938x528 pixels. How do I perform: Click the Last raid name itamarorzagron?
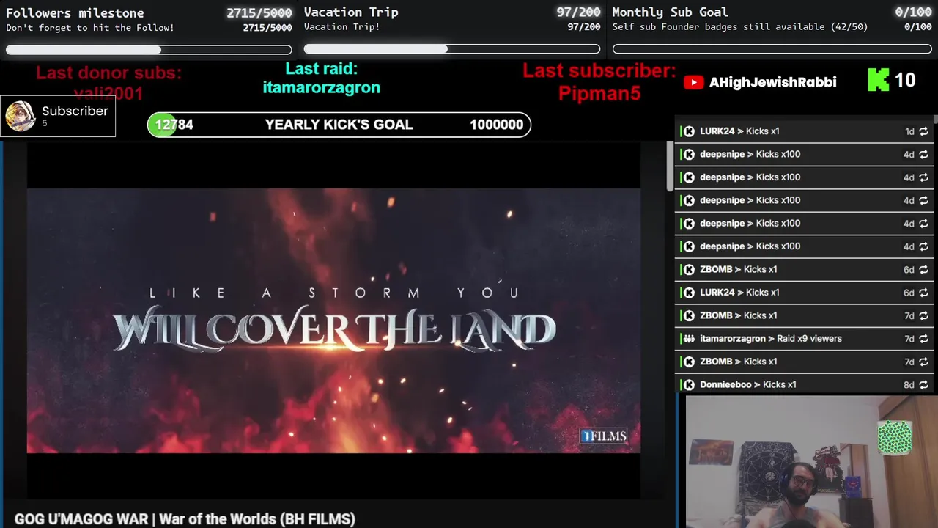321,87
